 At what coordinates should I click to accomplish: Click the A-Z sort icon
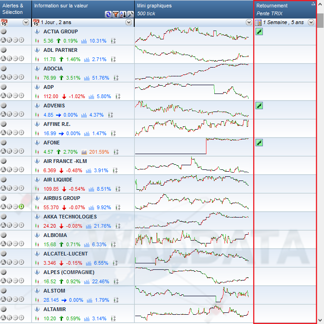click(x=123, y=14)
